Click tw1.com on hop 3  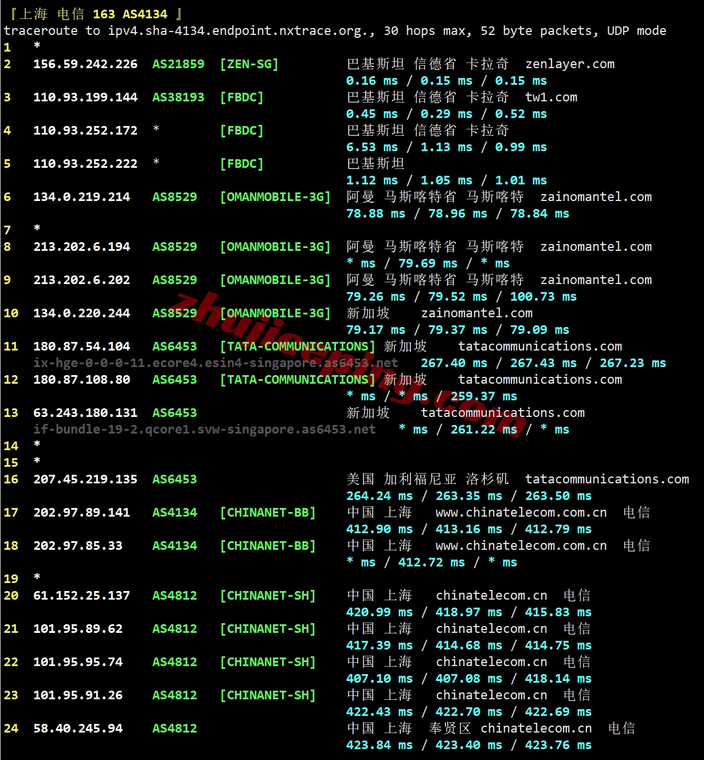pyautogui.click(x=551, y=97)
